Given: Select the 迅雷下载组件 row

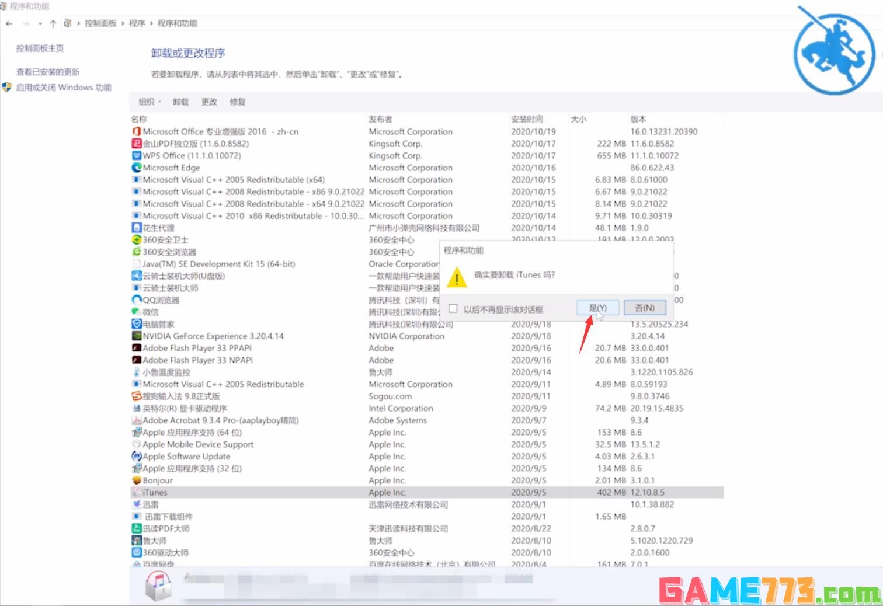Looking at the screenshot, I should [x=426, y=517].
